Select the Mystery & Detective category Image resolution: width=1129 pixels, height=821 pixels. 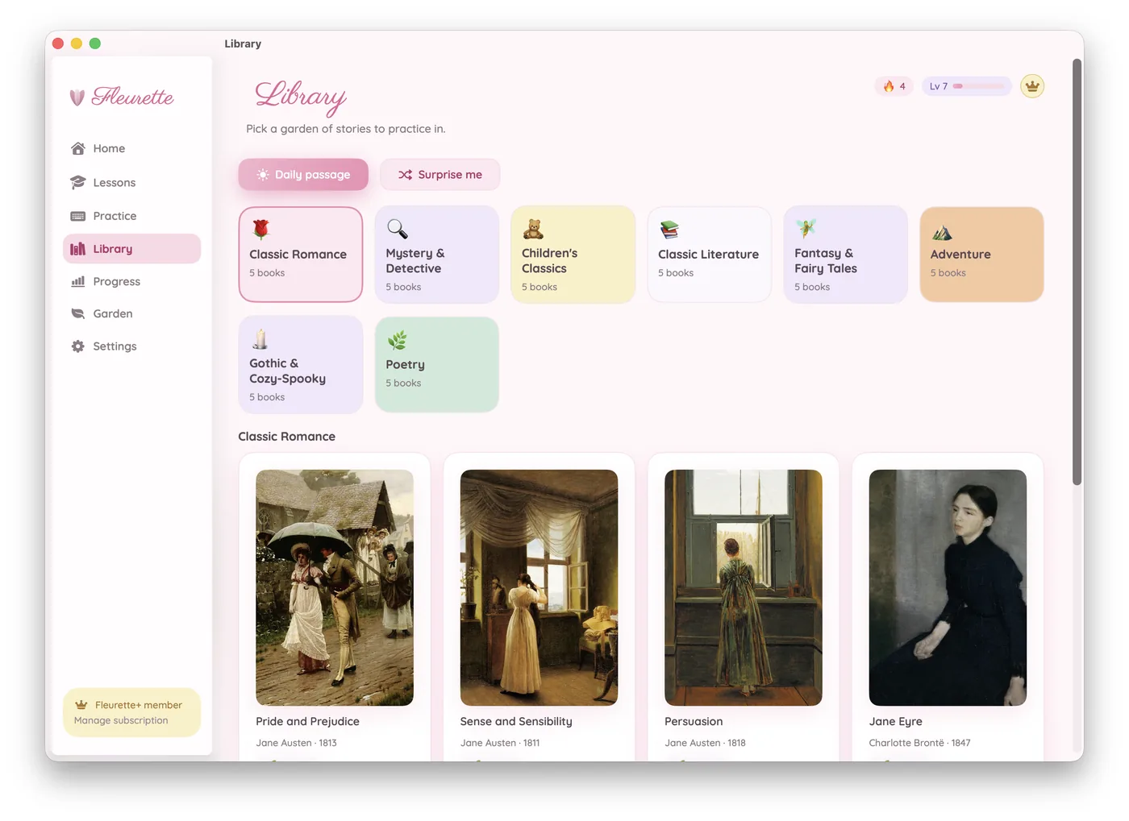tap(436, 255)
